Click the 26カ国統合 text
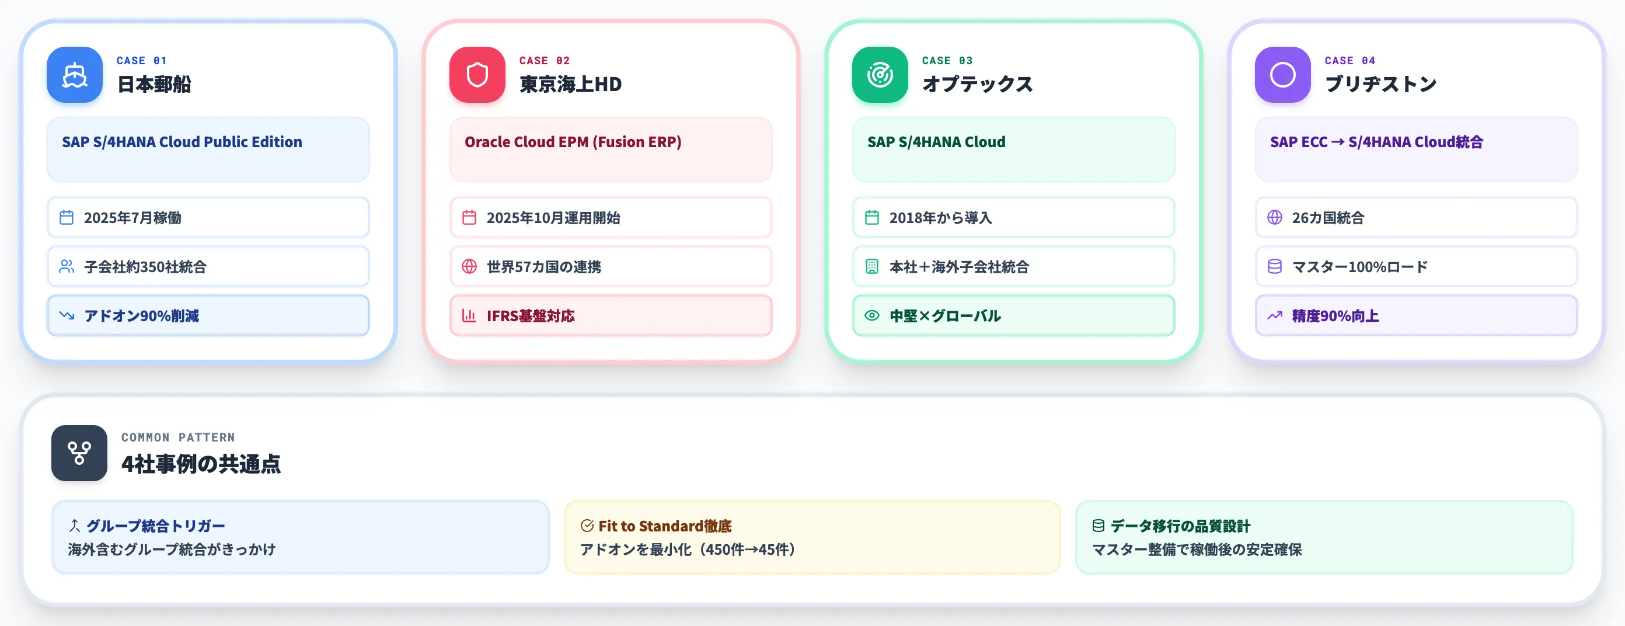 pyautogui.click(x=1328, y=218)
